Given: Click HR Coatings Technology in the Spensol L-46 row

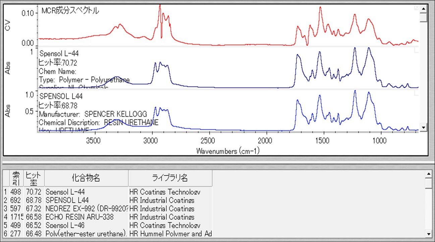Looking at the screenshot, I should 165,226.
